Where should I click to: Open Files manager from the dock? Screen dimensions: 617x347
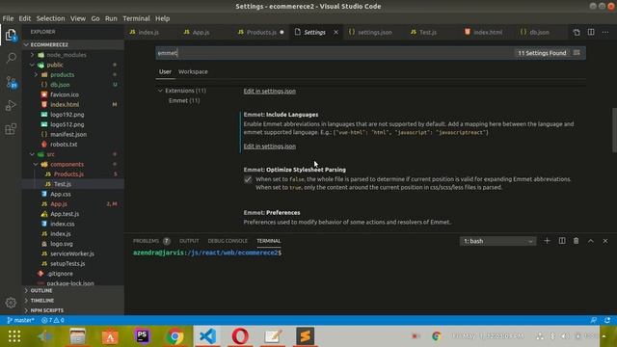point(77,336)
